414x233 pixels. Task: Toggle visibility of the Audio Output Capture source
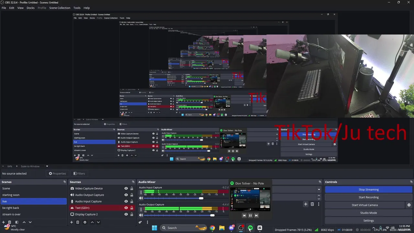pyautogui.click(x=126, y=195)
